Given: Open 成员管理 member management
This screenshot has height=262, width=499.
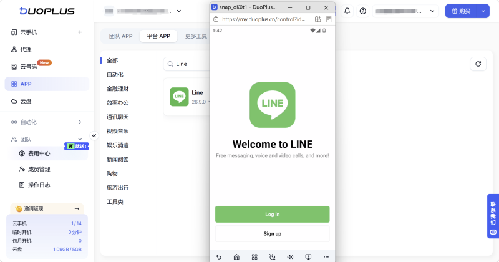Looking at the screenshot, I should pyautogui.click(x=39, y=169).
